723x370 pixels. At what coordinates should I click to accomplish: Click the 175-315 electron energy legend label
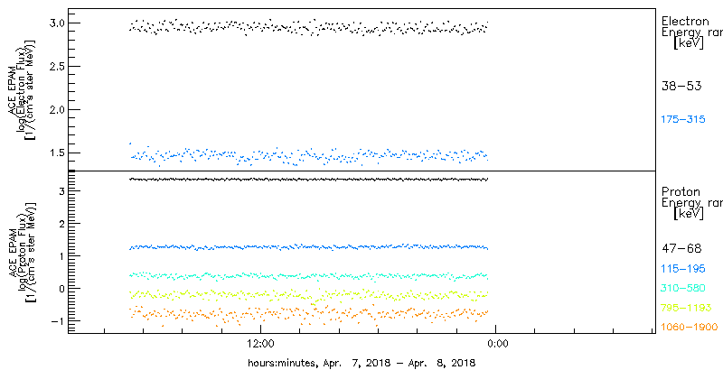point(683,120)
